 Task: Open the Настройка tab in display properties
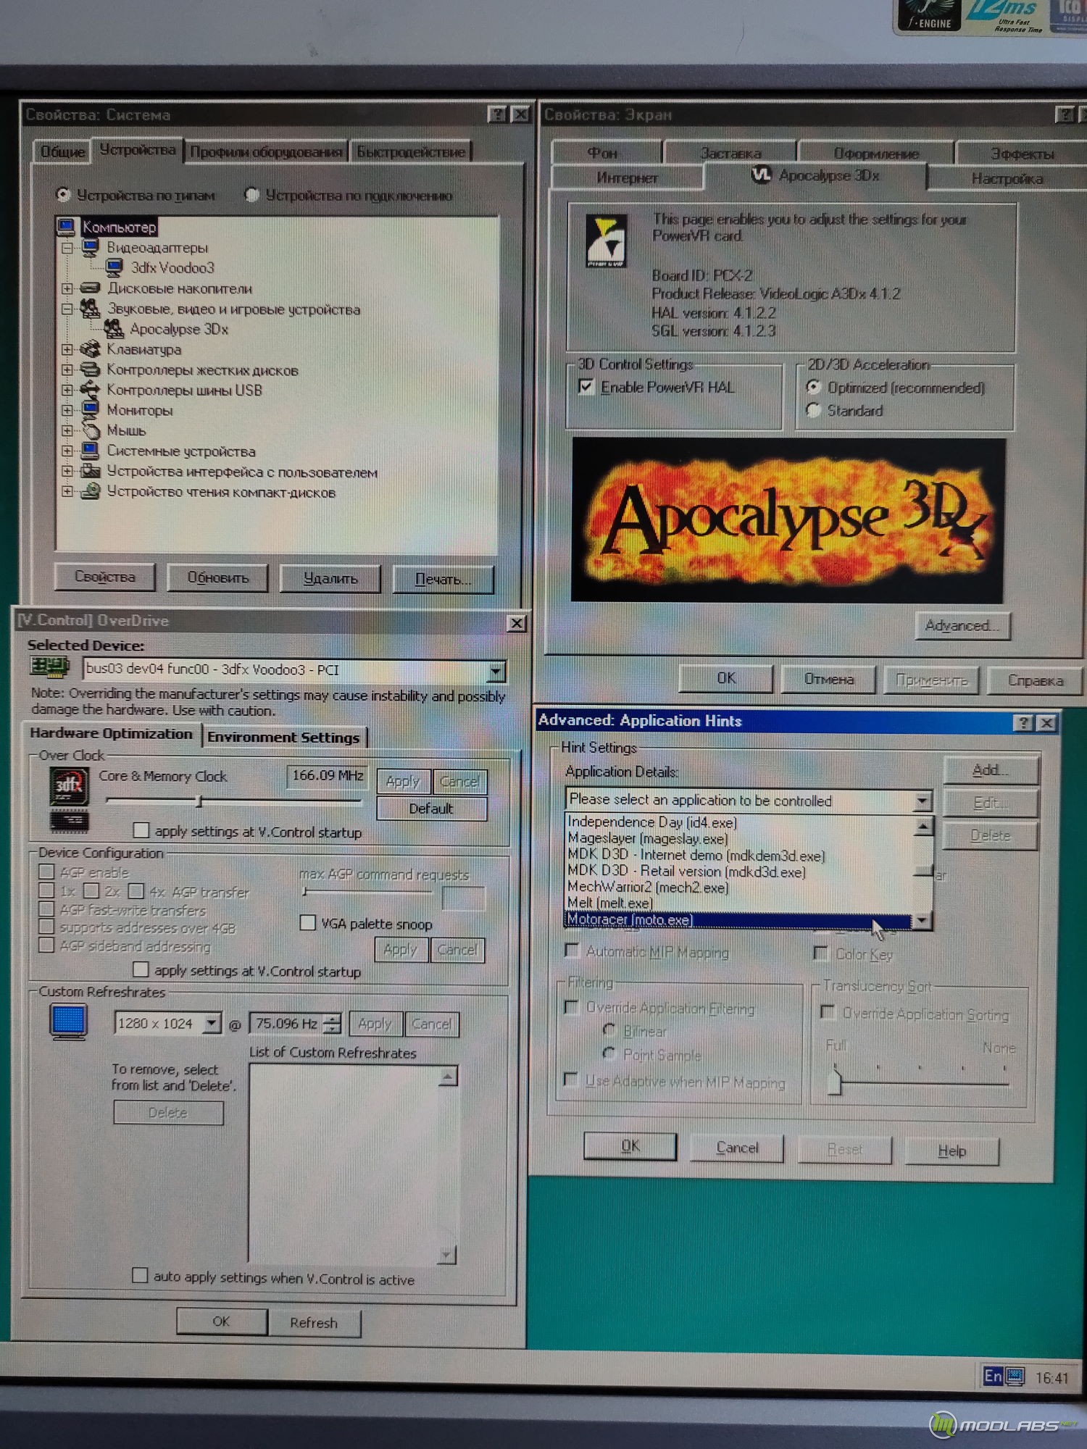coord(1007,178)
